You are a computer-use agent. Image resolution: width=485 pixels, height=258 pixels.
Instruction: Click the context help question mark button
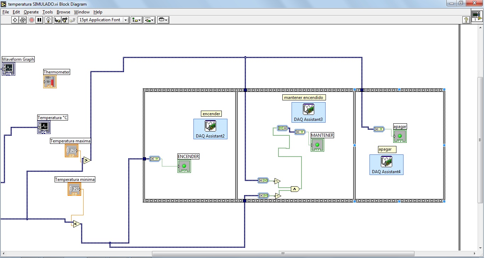(x=466, y=20)
